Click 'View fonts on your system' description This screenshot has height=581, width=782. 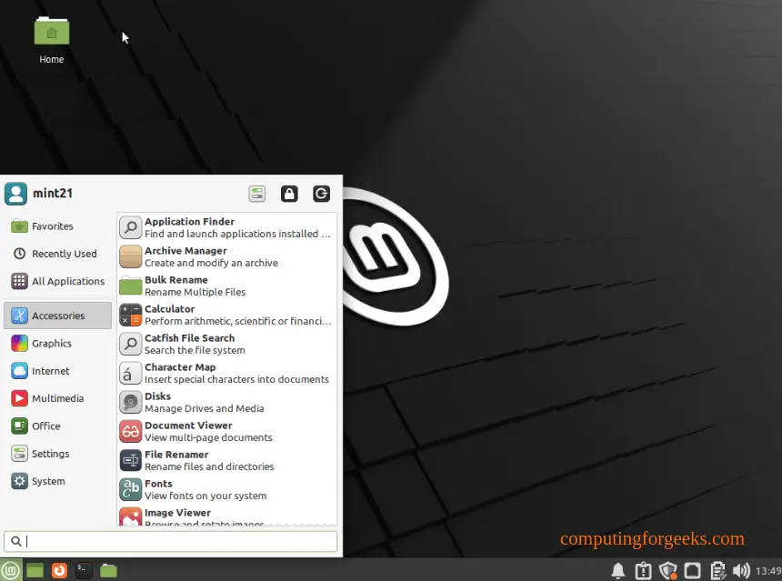coord(206,496)
